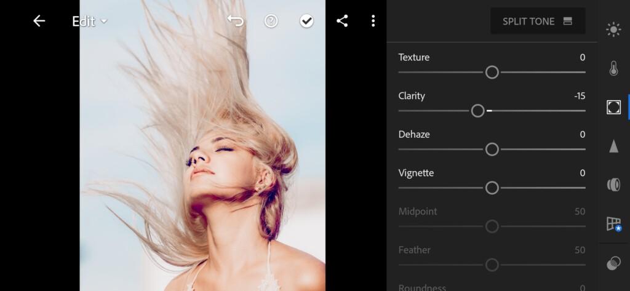
Task: Click the Dehaze slider handle
Action: [492, 149]
